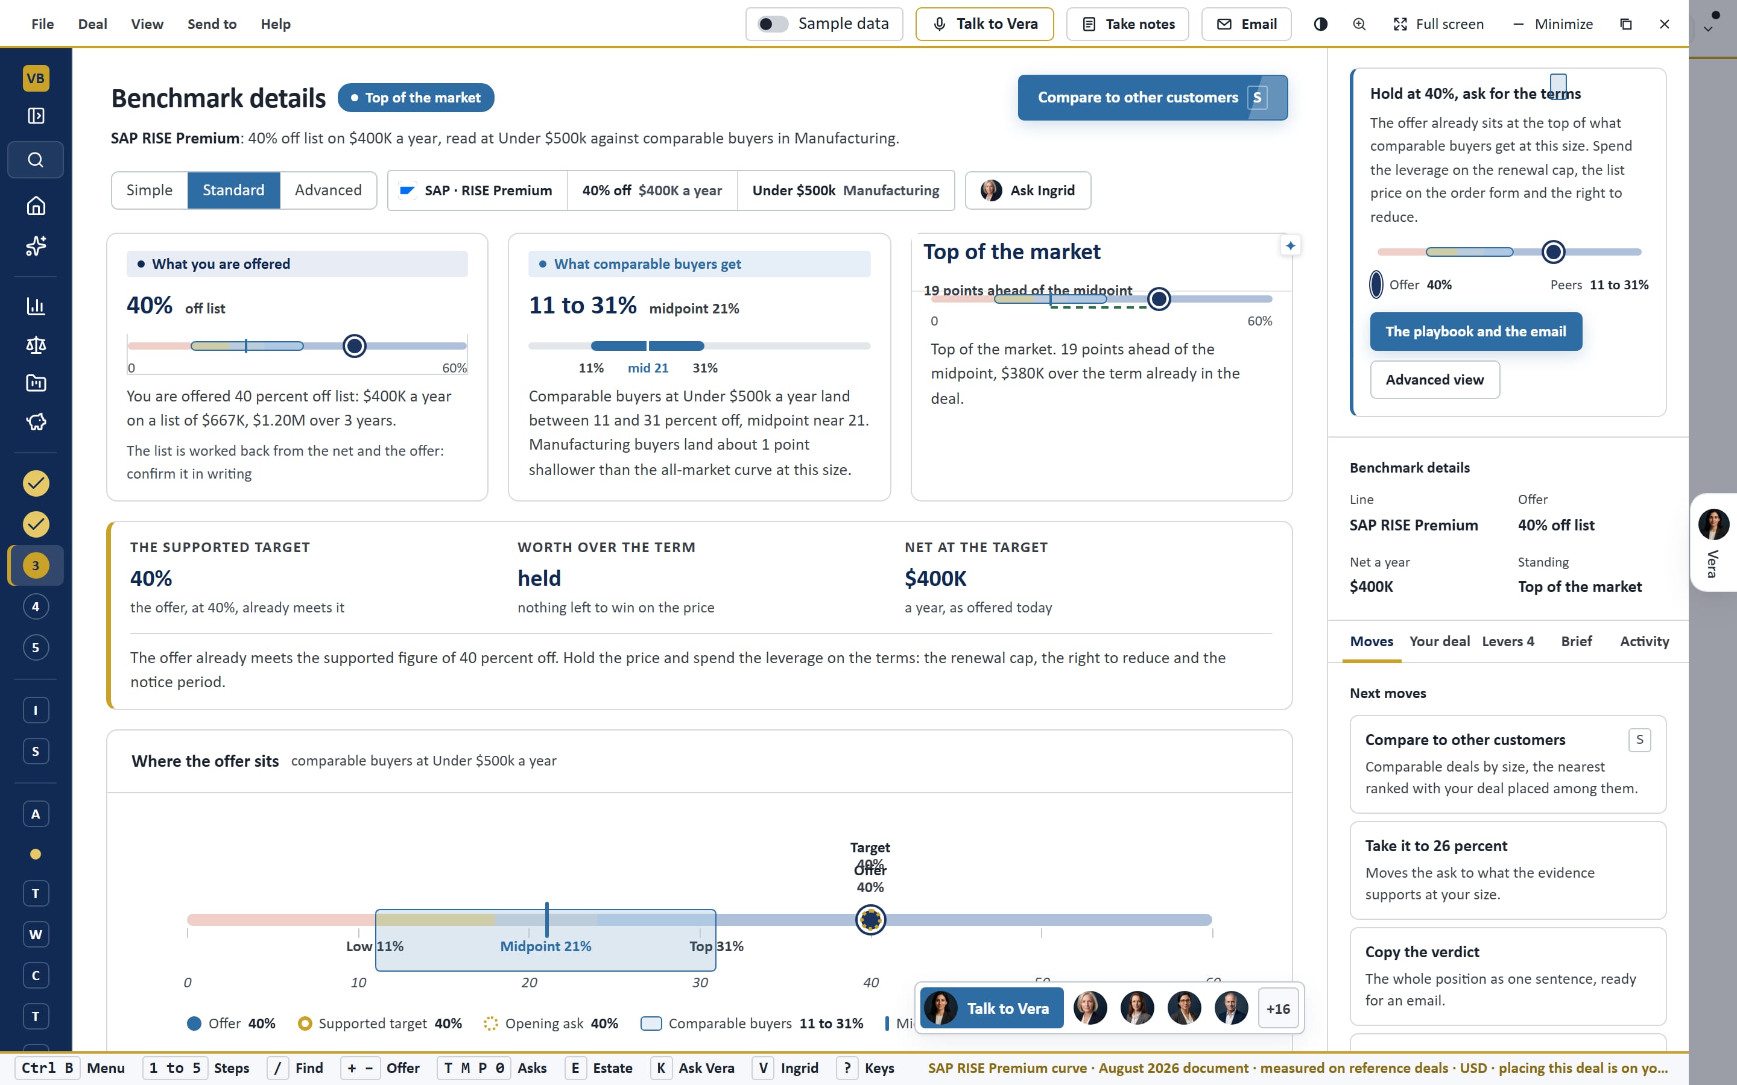Open the Under $500k Manufacturing selector
Image resolution: width=1737 pixels, height=1085 pixels.
pyautogui.click(x=846, y=190)
